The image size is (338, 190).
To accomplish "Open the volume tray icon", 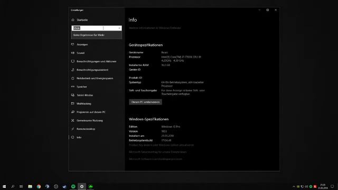I will coord(306,186).
